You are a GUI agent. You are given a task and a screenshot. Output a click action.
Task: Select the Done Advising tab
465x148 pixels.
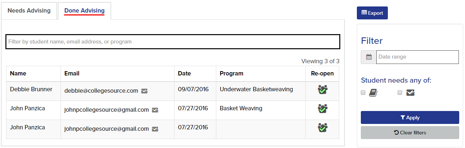pyautogui.click(x=84, y=11)
